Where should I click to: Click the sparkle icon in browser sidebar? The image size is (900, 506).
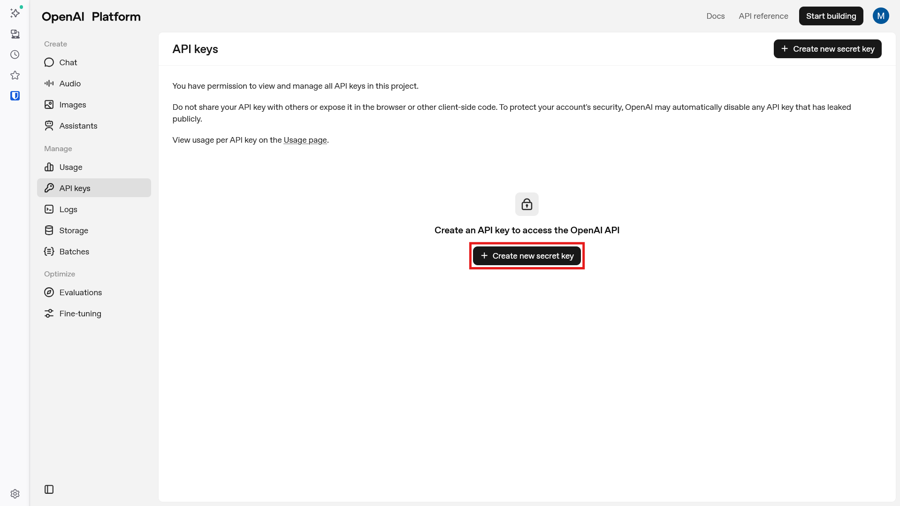(x=15, y=13)
